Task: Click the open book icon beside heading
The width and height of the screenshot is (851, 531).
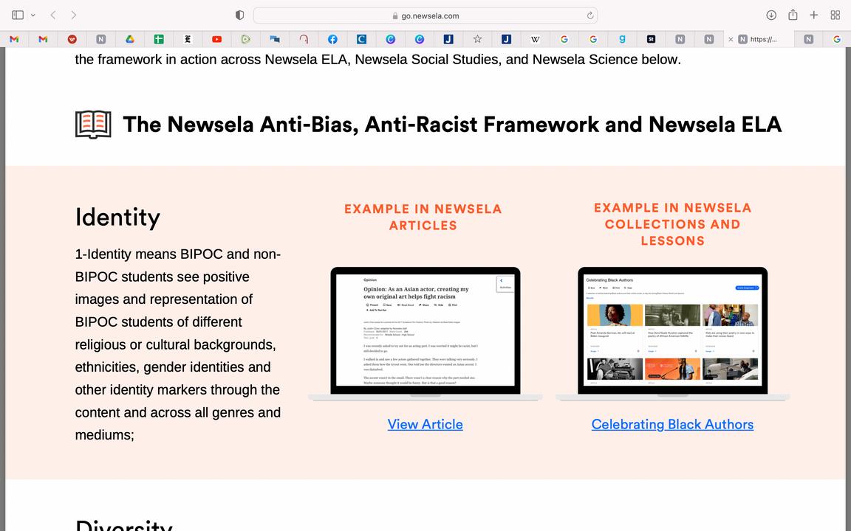Action: 93,125
